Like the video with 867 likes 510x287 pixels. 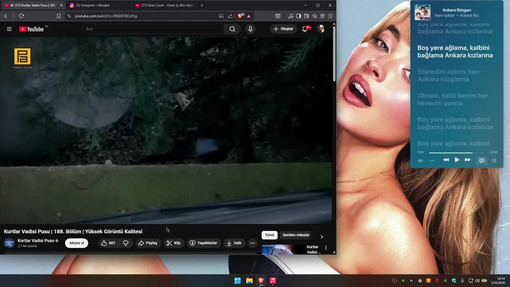tap(109, 243)
